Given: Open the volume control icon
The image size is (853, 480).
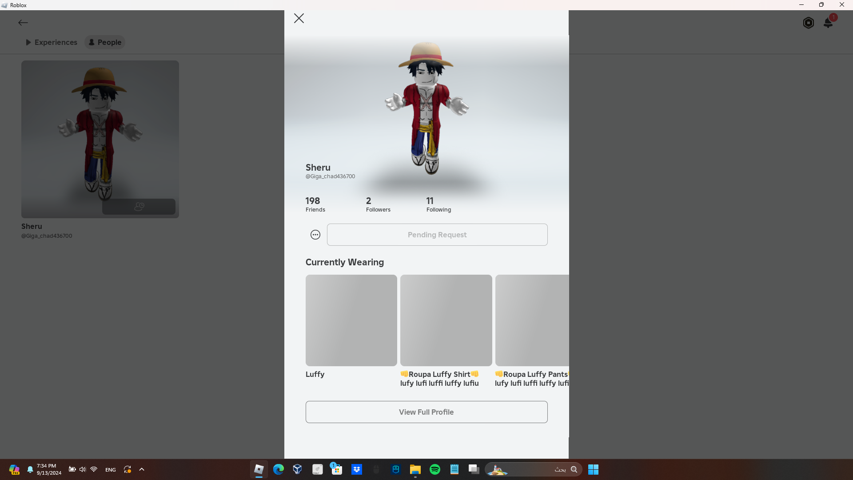Looking at the screenshot, I should pos(83,469).
